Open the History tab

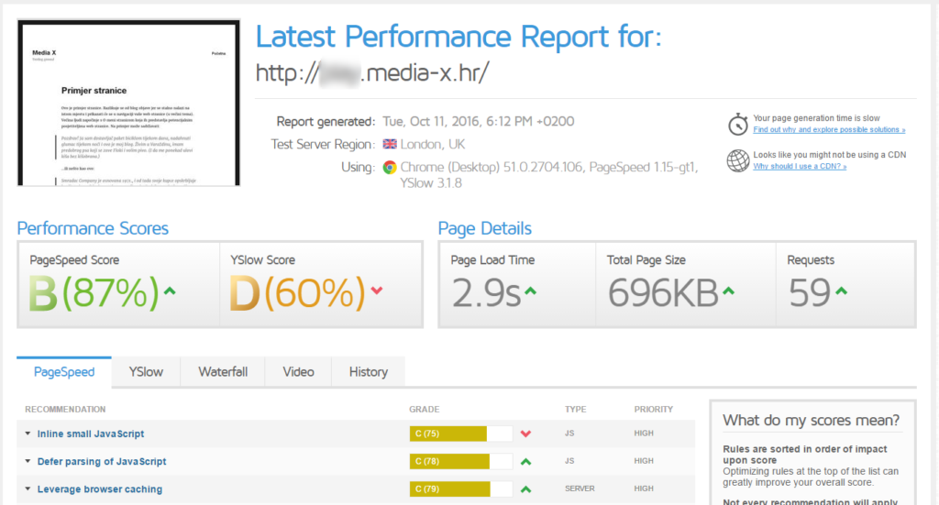click(368, 372)
